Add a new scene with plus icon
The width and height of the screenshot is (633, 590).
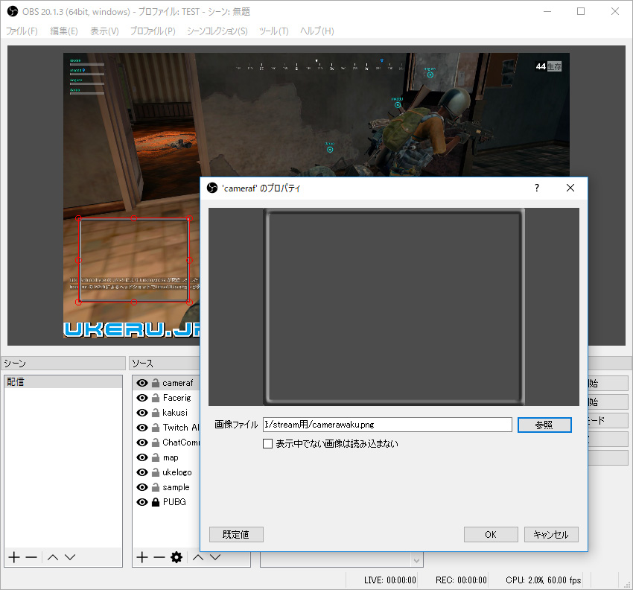pyautogui.click(x=14, y=557)
